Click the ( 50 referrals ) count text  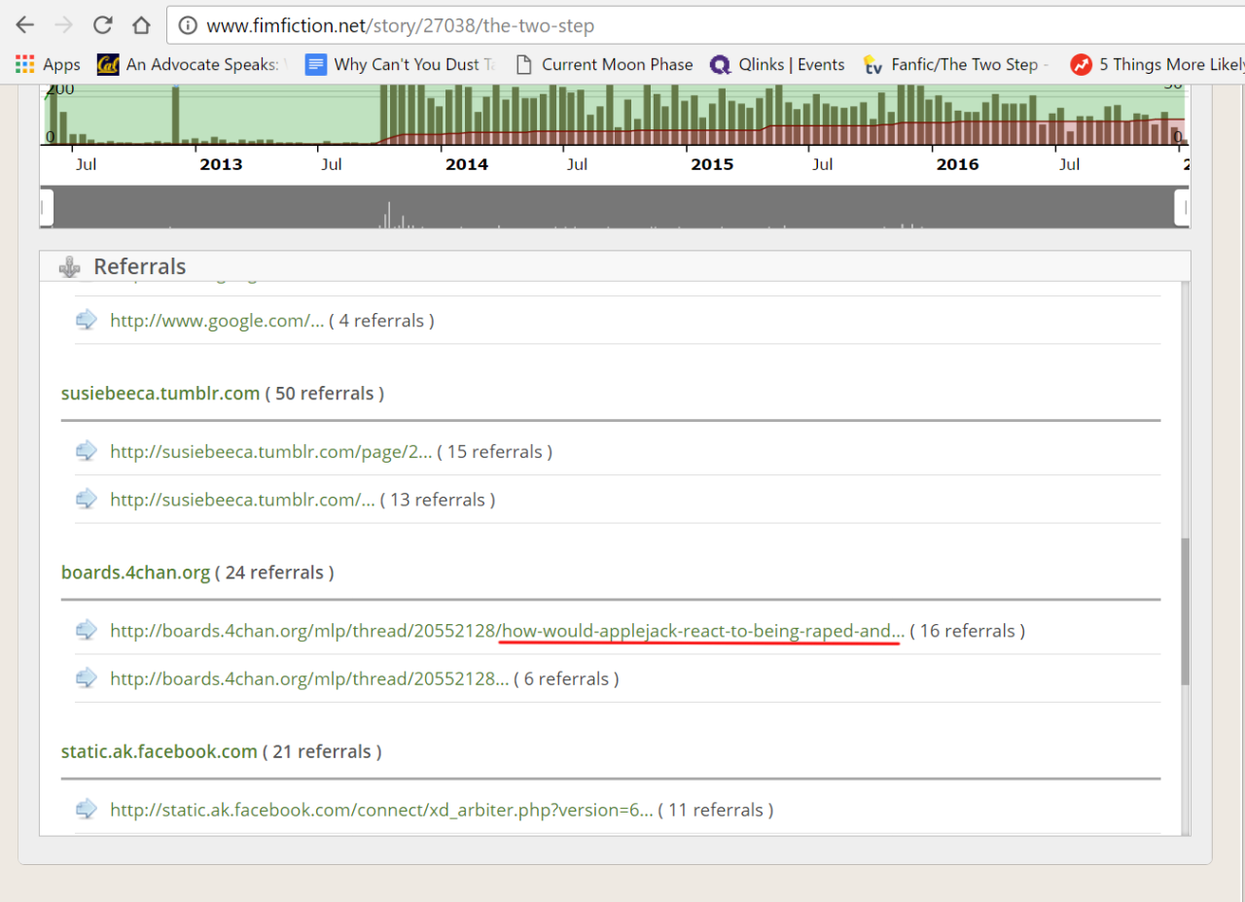click(325, 394)
